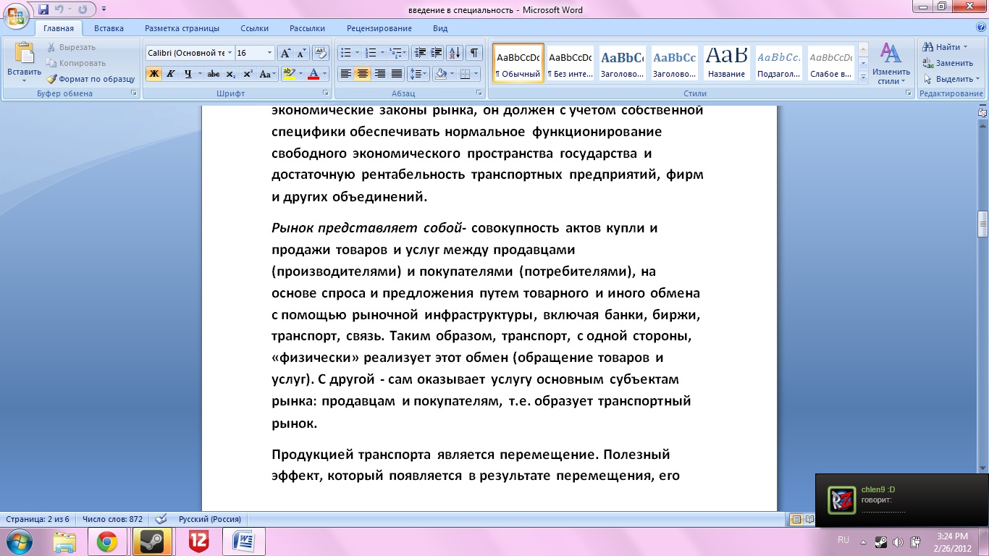The height and width of the screenshot is (556, 989).
Task: Toggle subscript formatting
Action: click(231, 74)
